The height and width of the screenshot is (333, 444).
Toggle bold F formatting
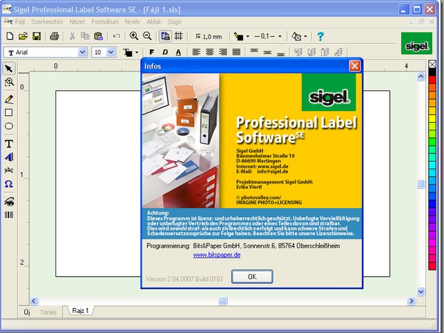[152, 52]
